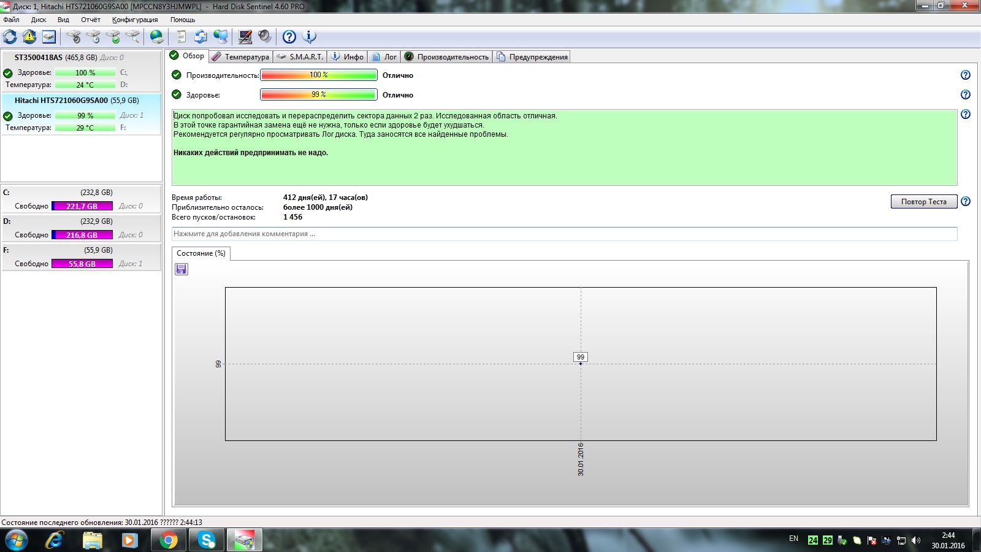Open the Файл menu
The height and width of the screenshot is (552, 981).
point(11,20)
